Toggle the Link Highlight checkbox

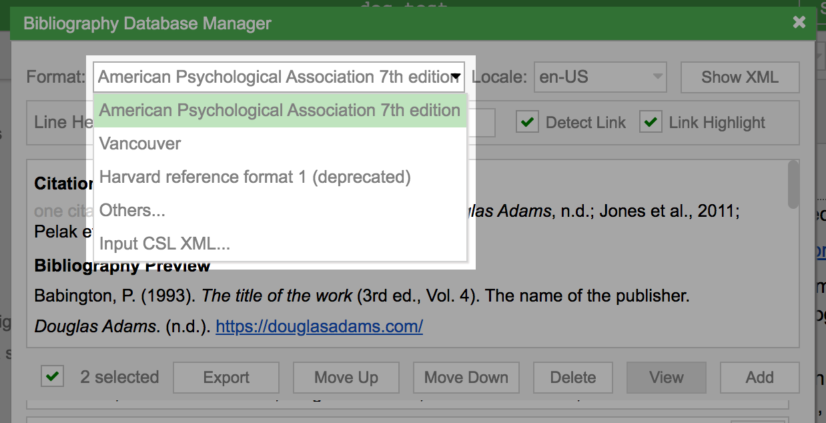[651, 123]
